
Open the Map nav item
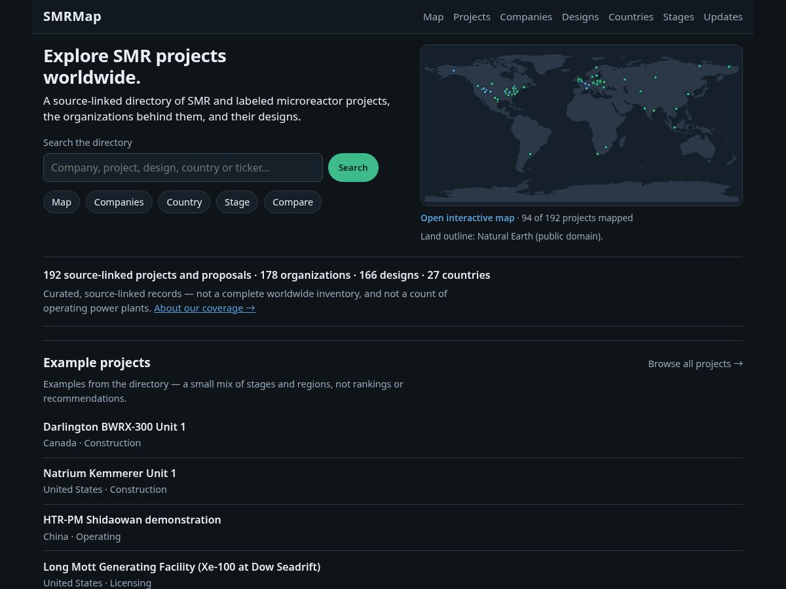(x=433, y=17)
